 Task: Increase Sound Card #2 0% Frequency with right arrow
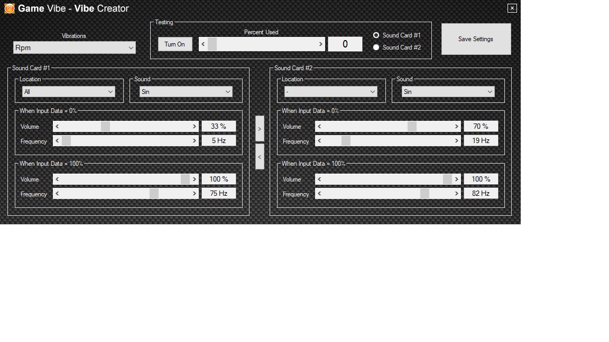point(456,141)
